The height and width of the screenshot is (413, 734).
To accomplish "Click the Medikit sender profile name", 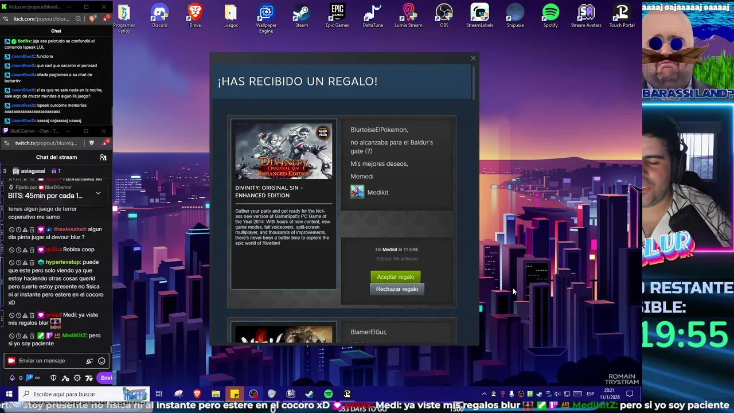I will pyautogui.click(x=377, y=192).
